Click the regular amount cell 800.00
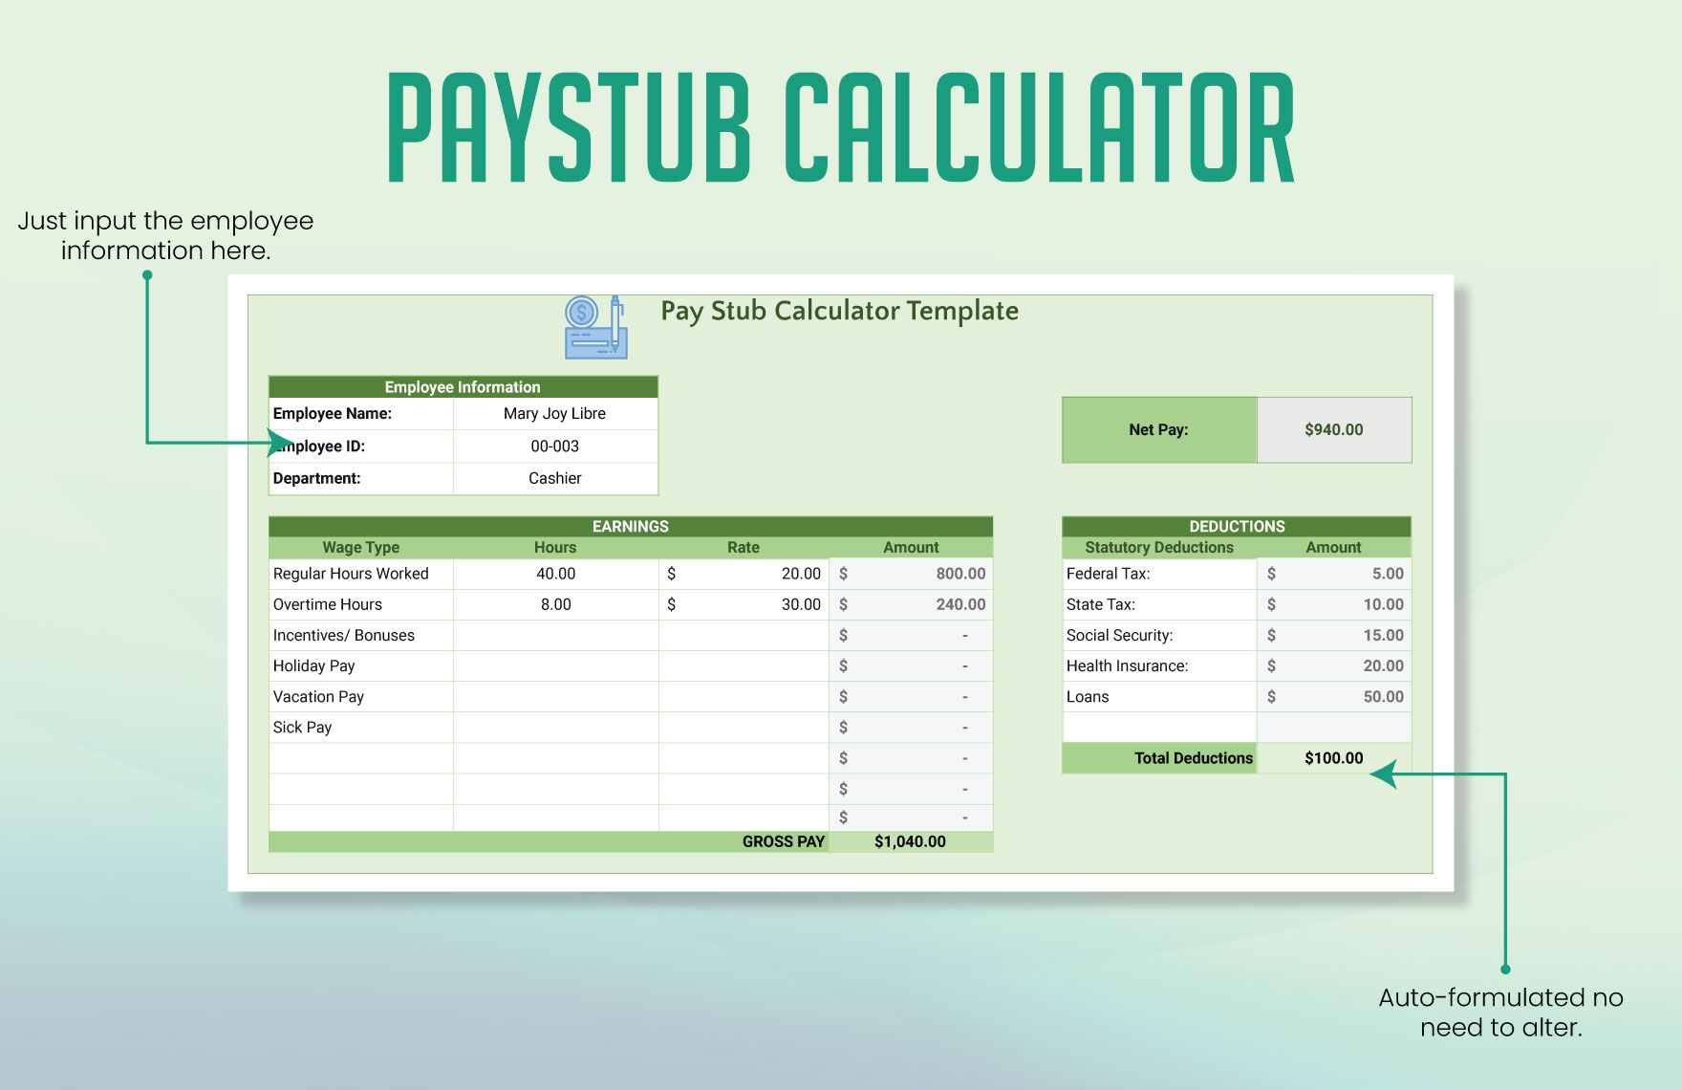Image resolution: width=1682 pixels, height=1090 pixels. 911,574
